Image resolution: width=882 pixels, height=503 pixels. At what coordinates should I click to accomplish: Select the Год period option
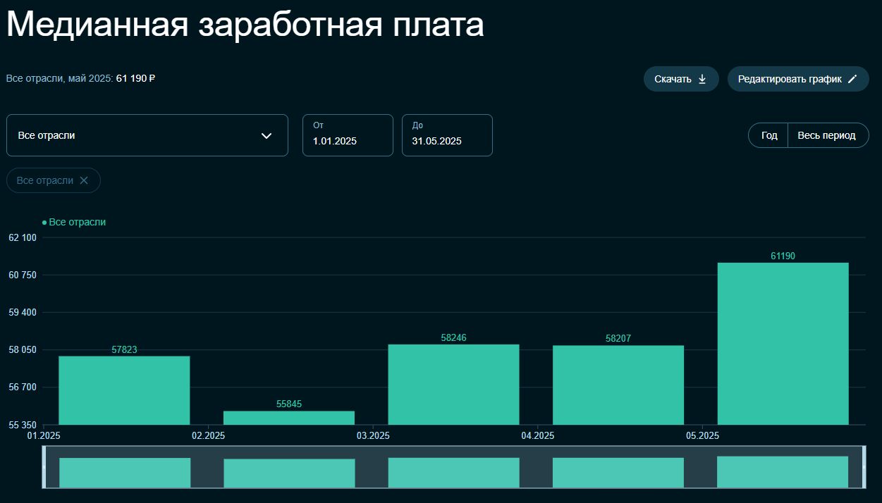[769, 135]
